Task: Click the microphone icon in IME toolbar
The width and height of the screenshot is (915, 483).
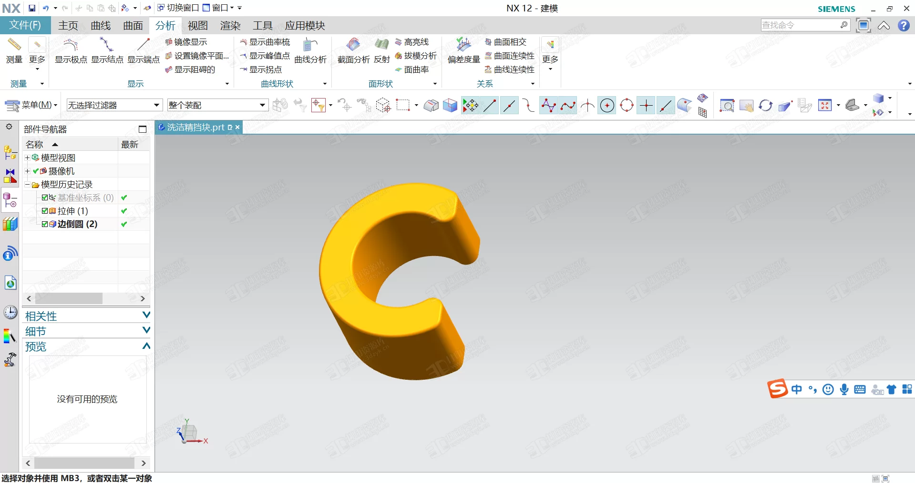Action: point(844,389)
